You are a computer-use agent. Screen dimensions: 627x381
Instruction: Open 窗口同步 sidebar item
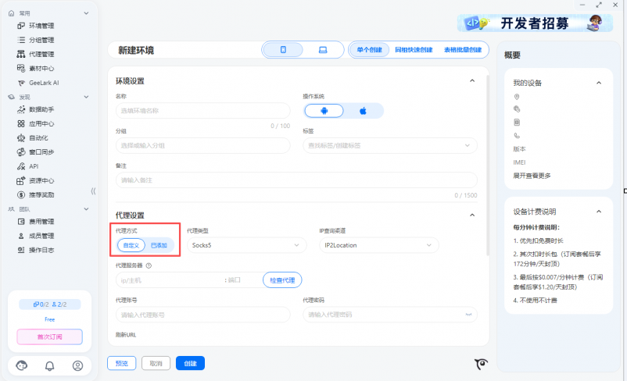point(41,152)
